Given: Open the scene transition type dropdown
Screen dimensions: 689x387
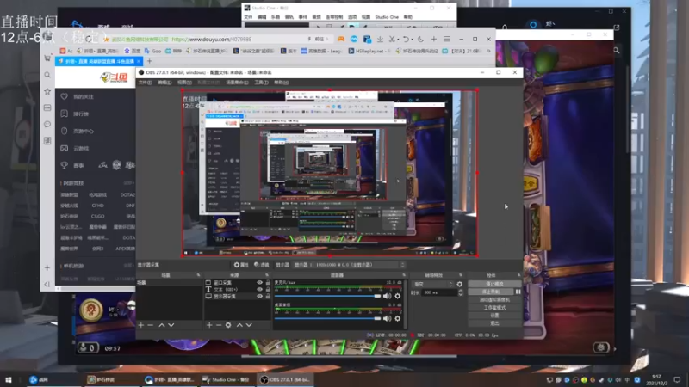Looking at the screenshot, I should (x=433, y=285).
